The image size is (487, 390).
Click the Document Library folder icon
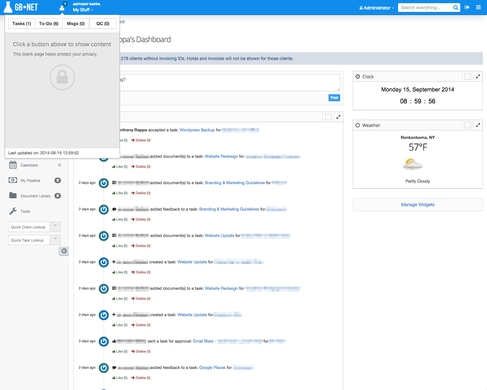click(x=13, y=195)
